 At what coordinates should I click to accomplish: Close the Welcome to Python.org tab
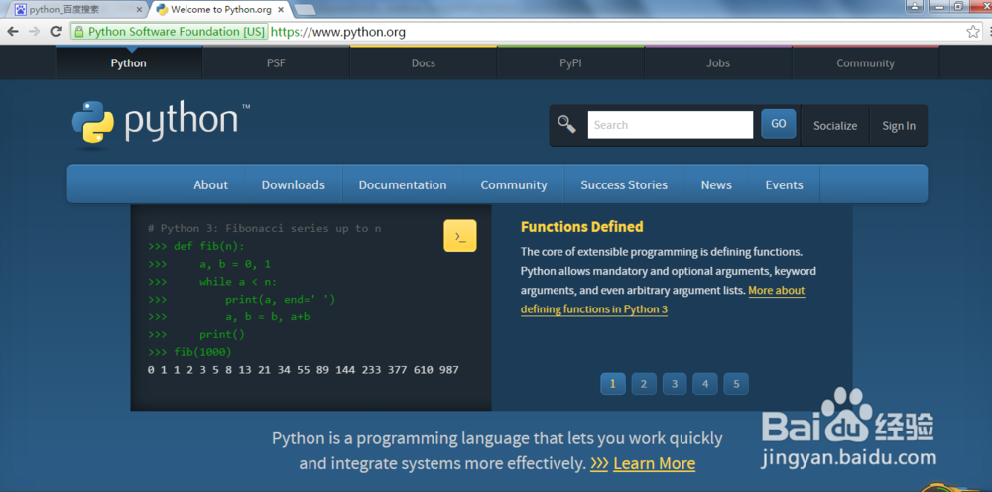281,10
